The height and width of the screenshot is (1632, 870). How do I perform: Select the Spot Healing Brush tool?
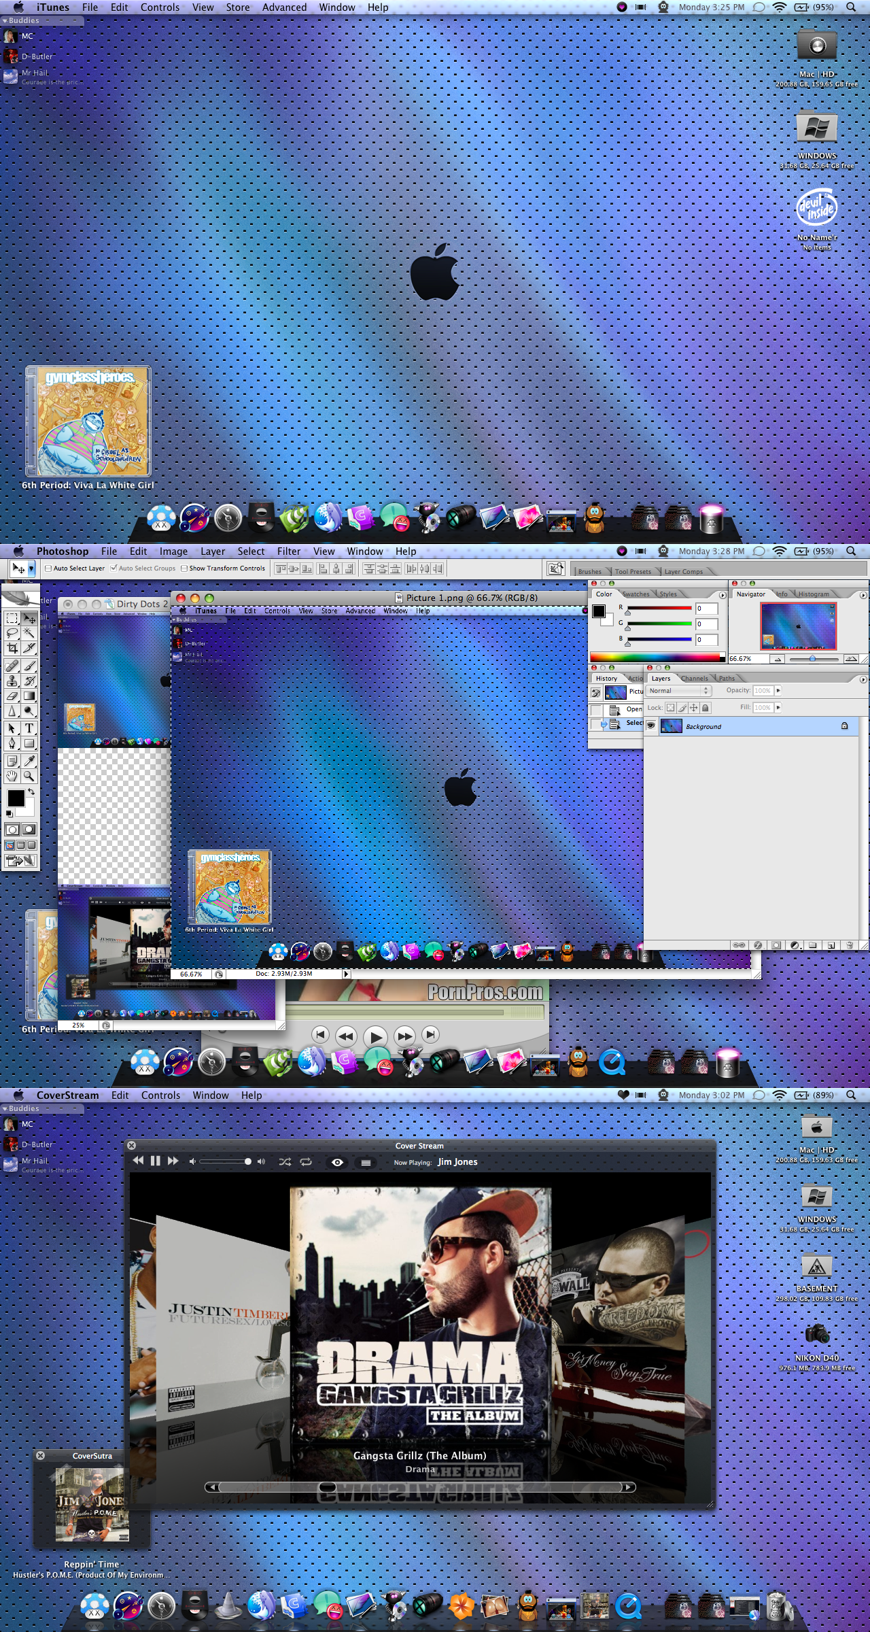(x=12, y=666)
